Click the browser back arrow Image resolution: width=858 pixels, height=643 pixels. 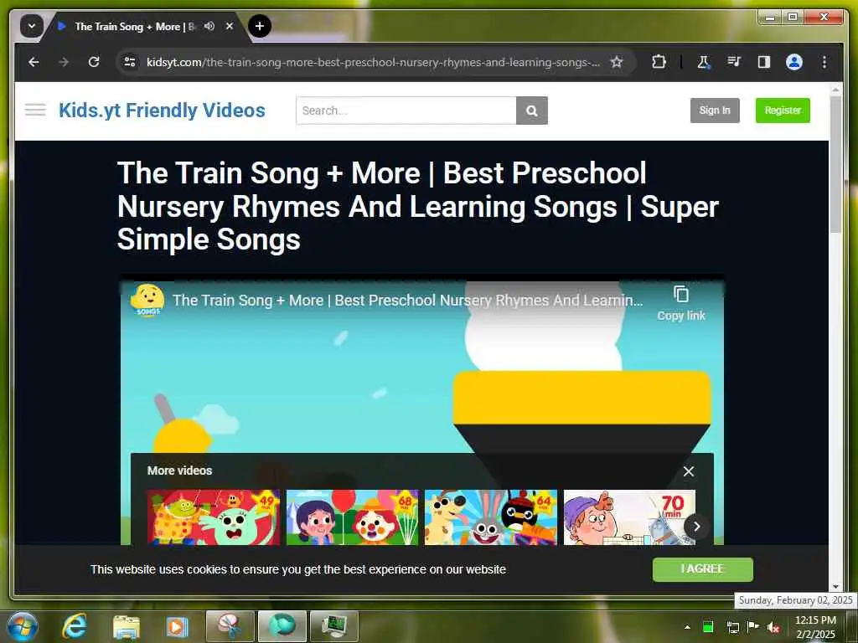[x=34, y=62]
